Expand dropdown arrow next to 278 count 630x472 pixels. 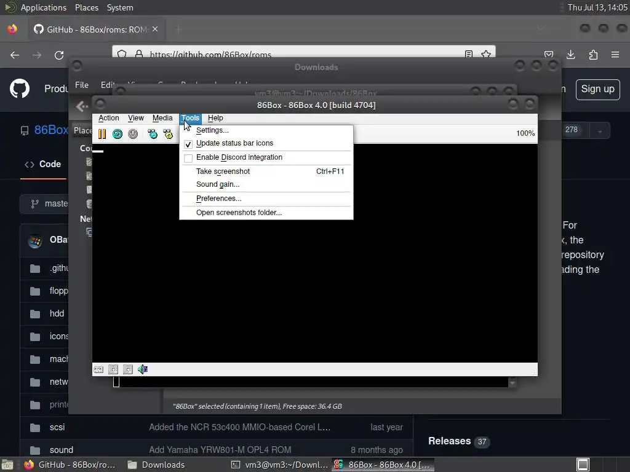tap(600, 132)
